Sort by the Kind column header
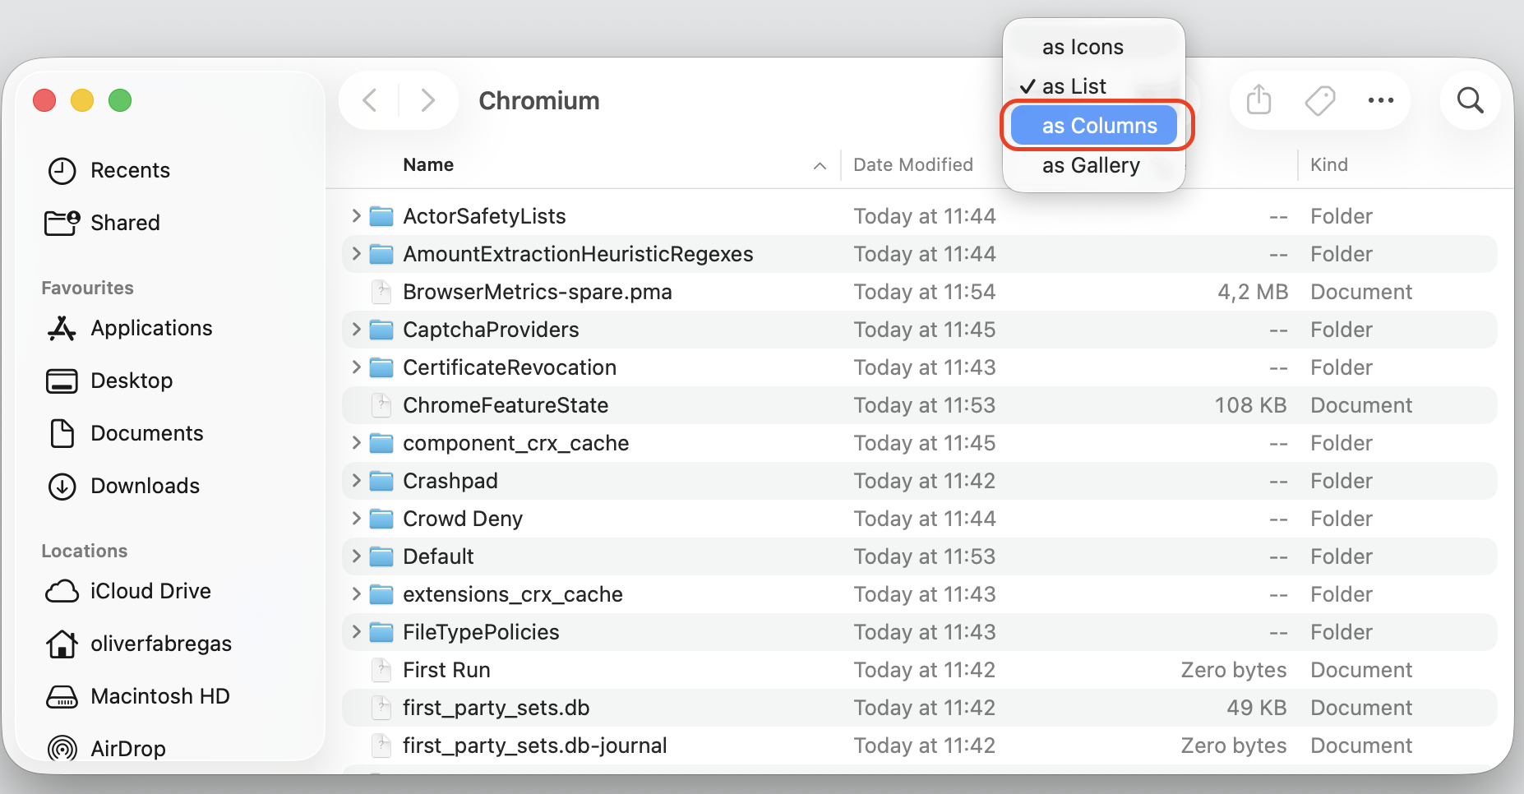The width and height of the screenshot is (1524, 794). click(1328, 165)
